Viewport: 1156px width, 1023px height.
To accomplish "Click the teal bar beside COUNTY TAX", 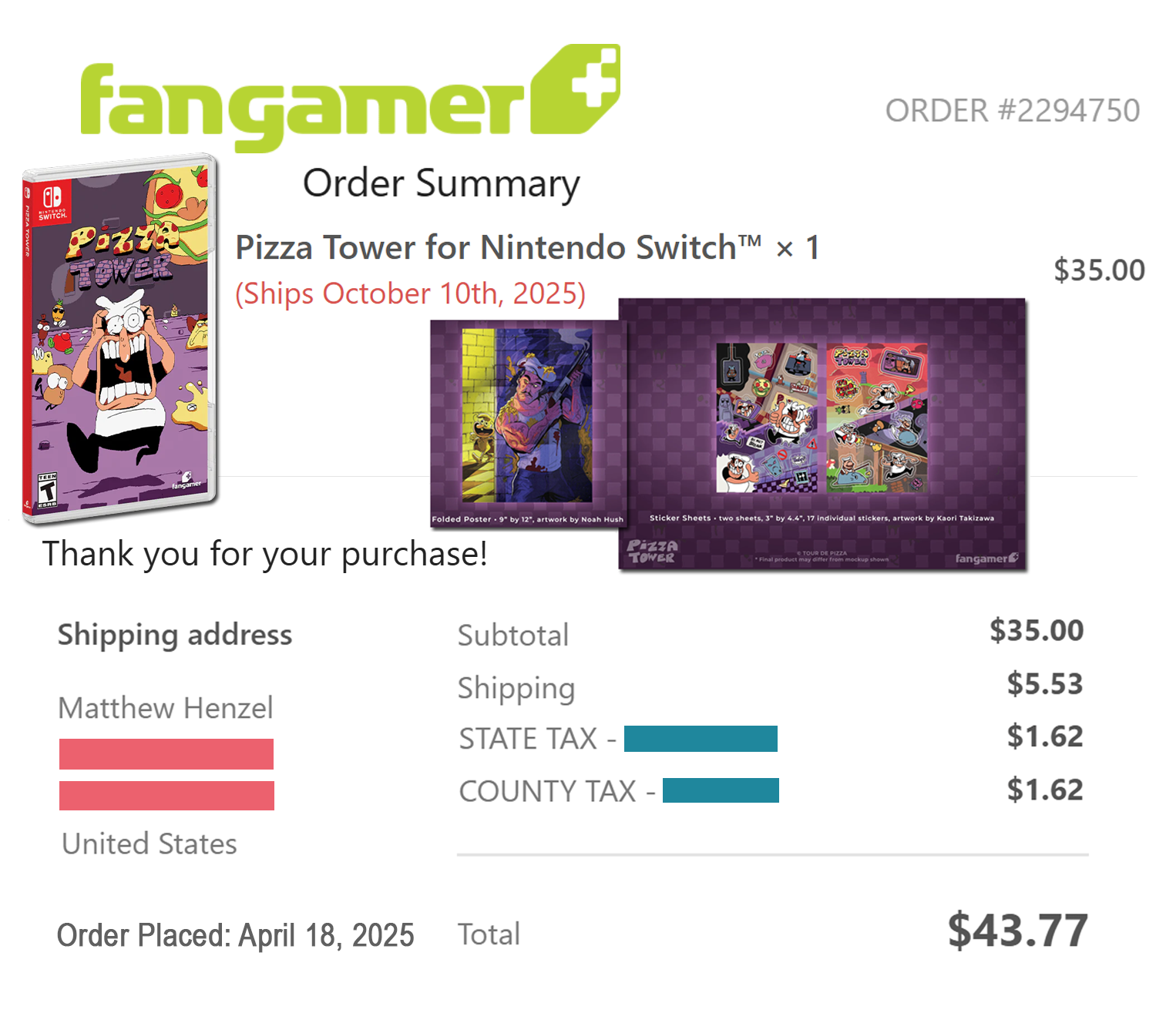I will (x=721, y=790).
